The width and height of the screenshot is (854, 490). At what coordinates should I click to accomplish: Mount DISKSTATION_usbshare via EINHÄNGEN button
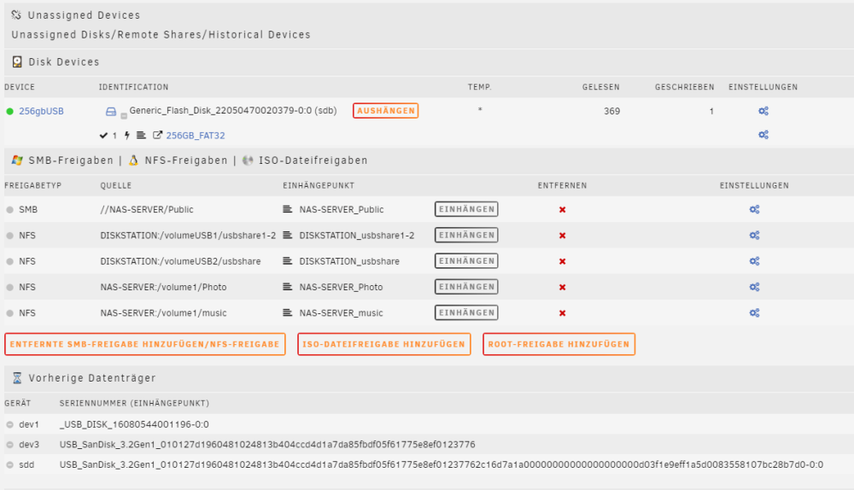coord(466,260)
